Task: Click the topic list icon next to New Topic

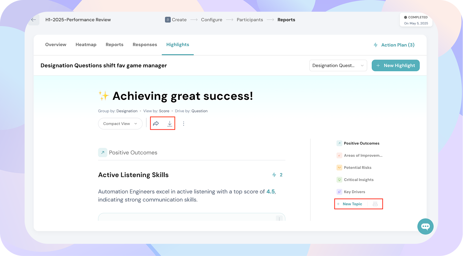Action: click(375, 204)
